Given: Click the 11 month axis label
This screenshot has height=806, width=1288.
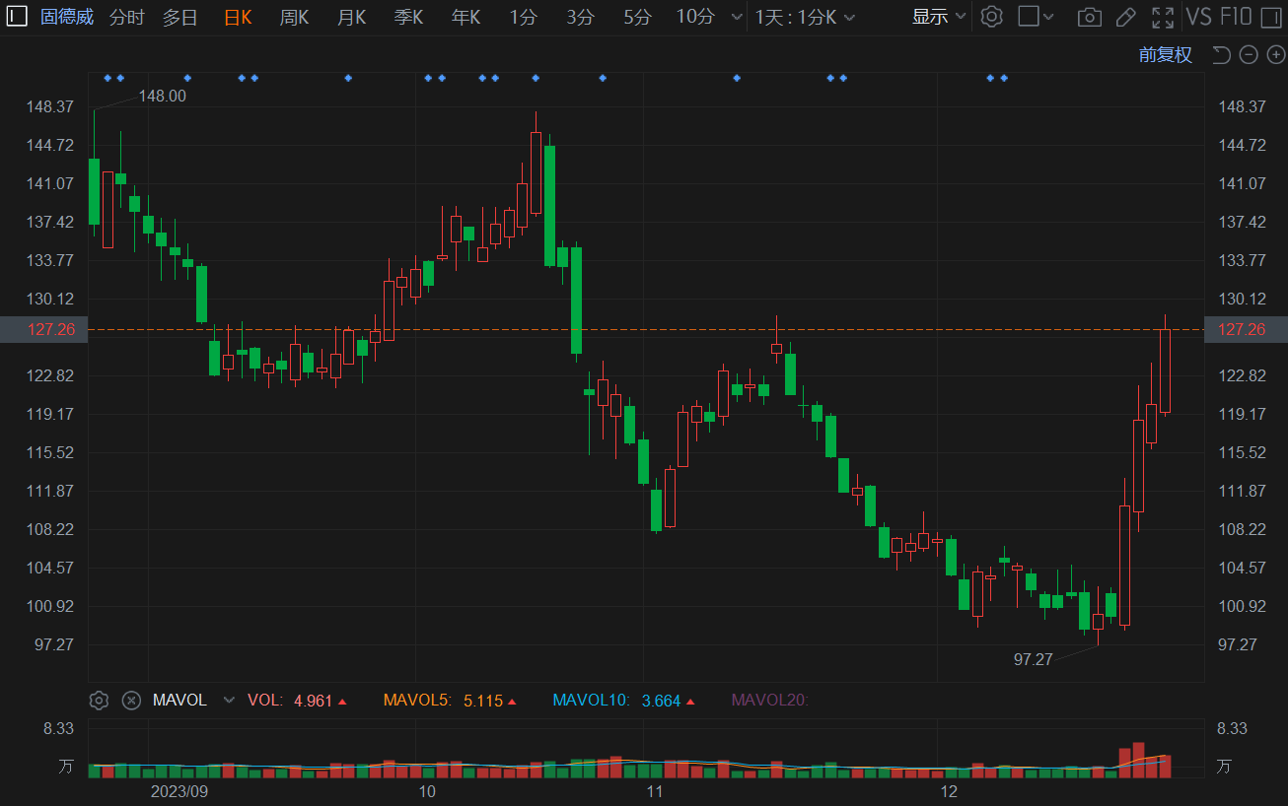Looking at the screenshot, I should pos(654,791).
